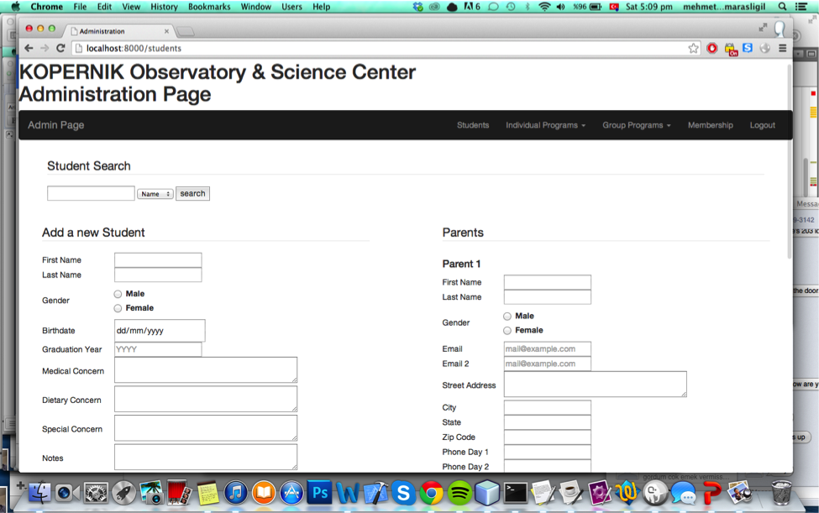This screenshot has height=513, width=819.
Task: Focus the student Birthdate date field
Action: coord(160,331)
